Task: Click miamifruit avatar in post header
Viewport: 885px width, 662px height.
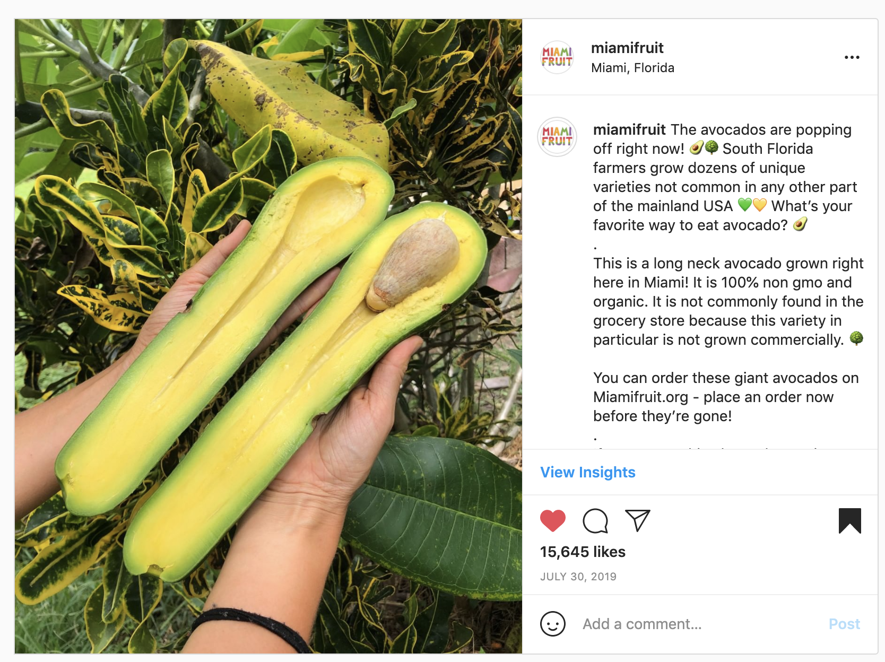Action: coord(557,57)
